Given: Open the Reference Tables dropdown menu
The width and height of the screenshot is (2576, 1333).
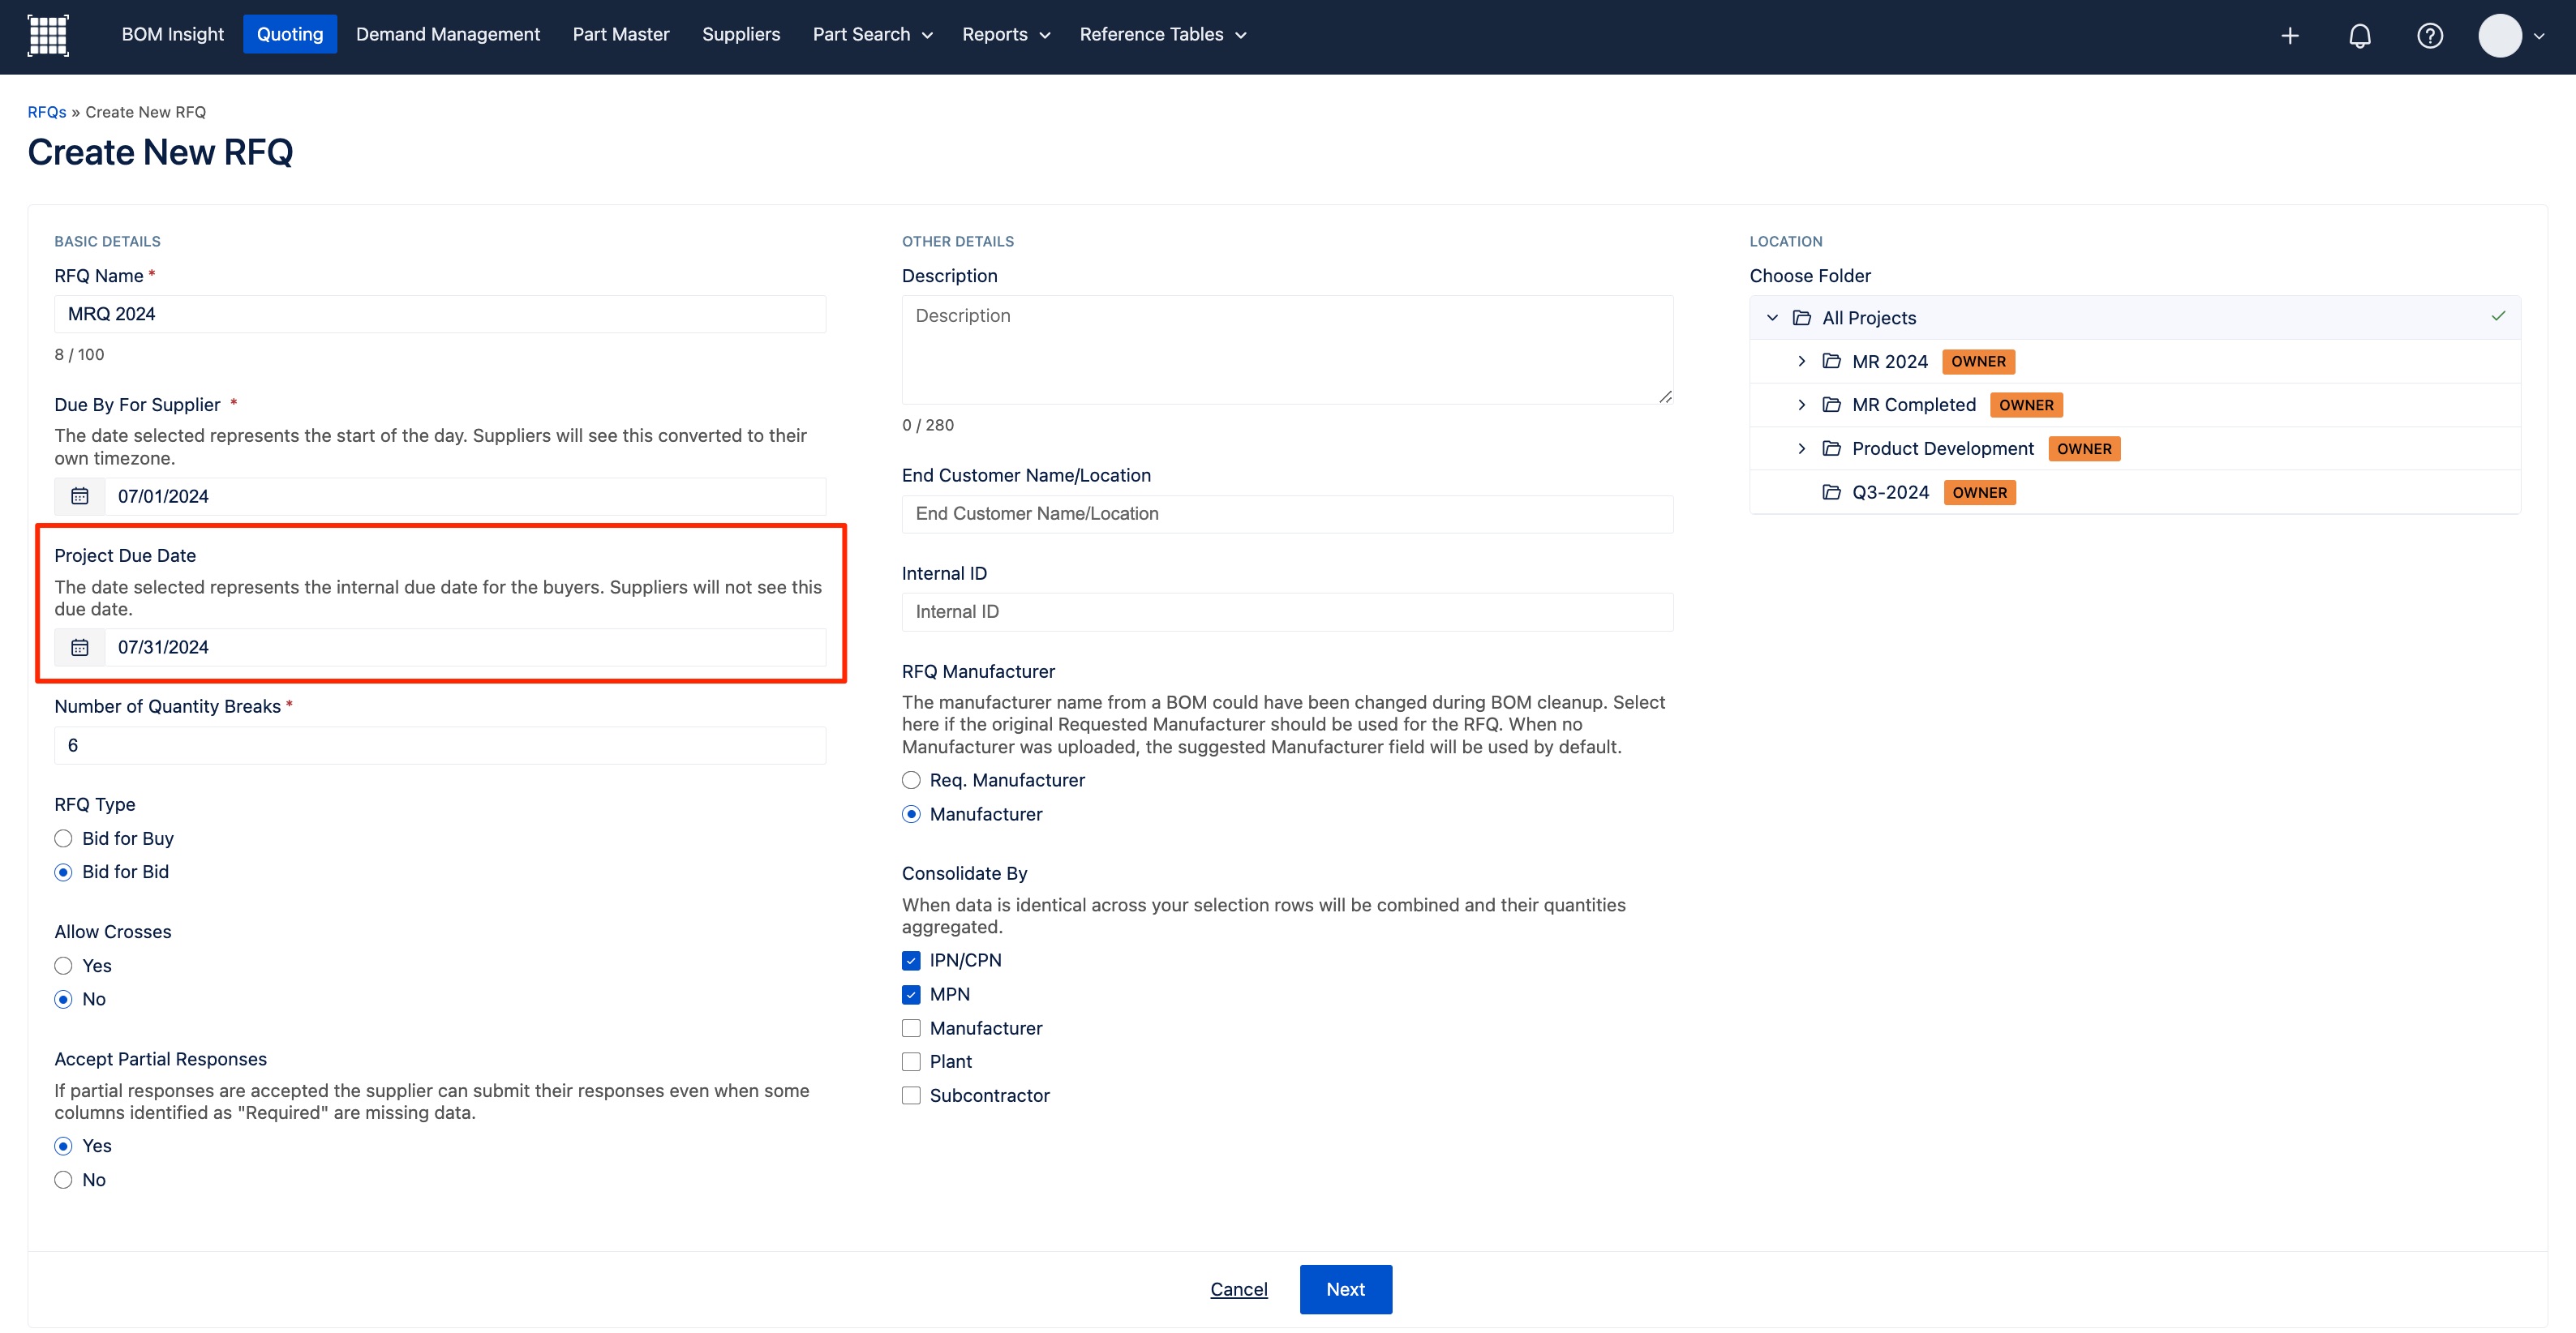Looking at the screenshot, I should tap(1163, 34).
